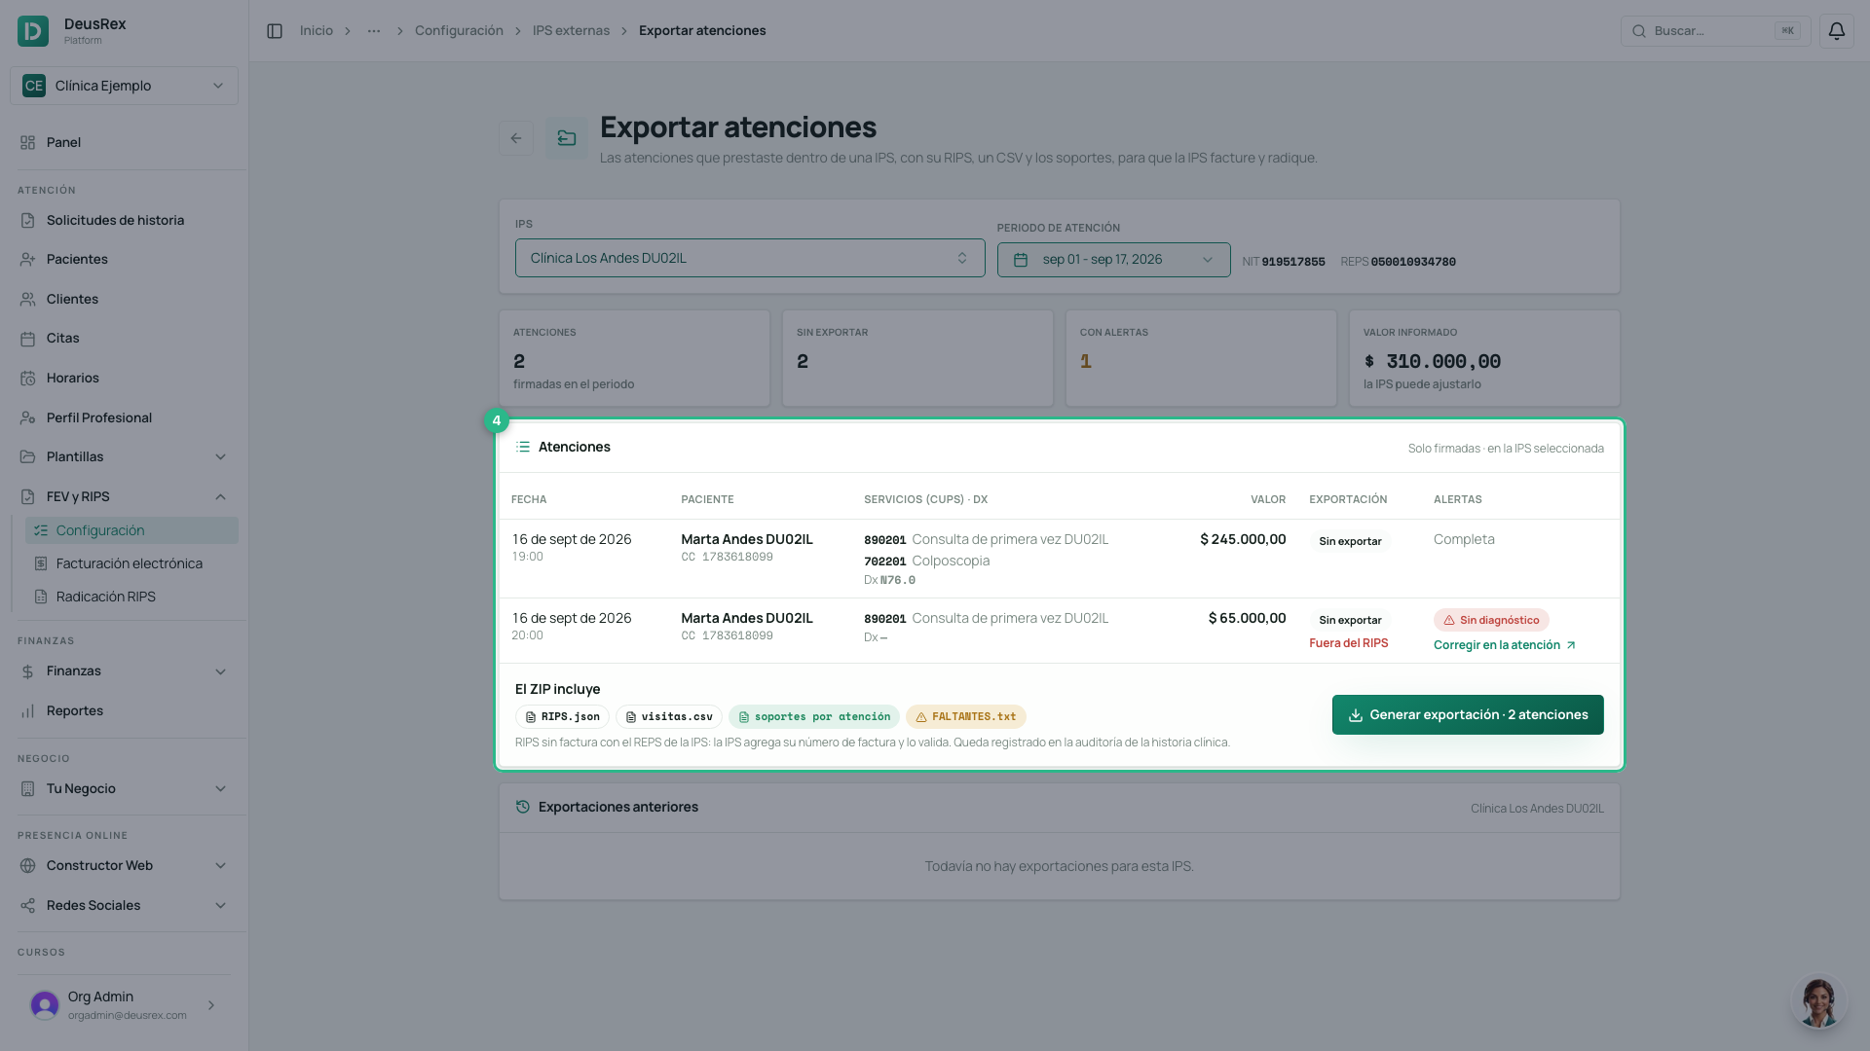This screenshot has height=1051, width=1870.
Task: Open Solicitudes de historia
Action: coord(124,220)
